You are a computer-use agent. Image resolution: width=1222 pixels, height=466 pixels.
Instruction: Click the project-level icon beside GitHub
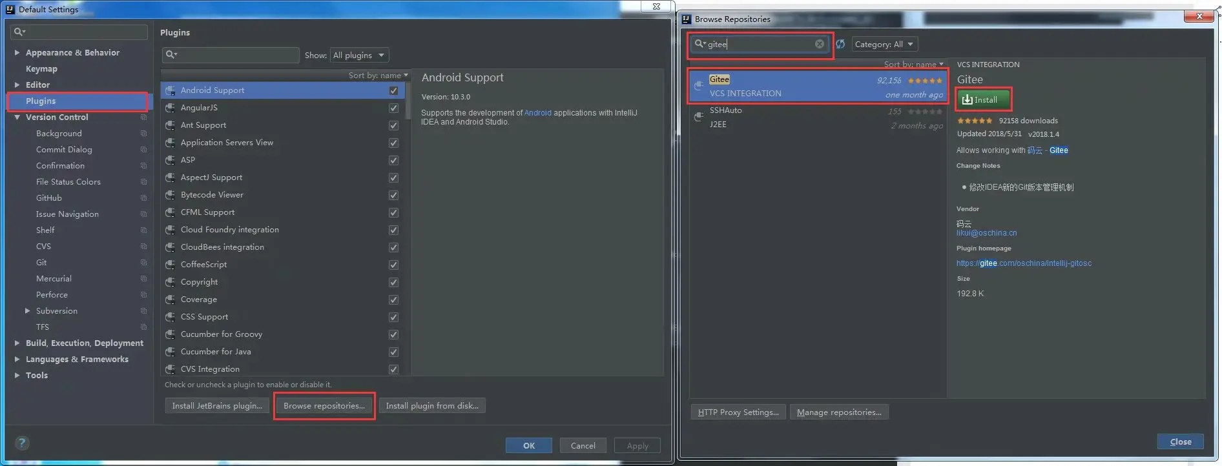[x=143, y=198]
